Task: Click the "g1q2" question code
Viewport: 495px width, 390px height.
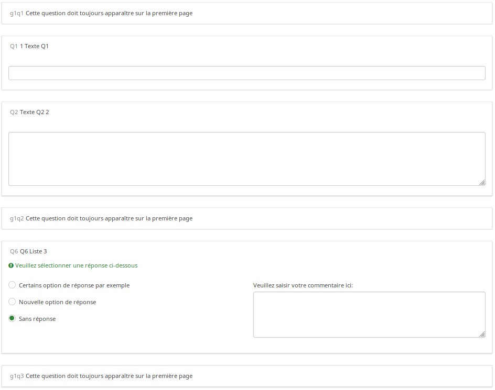Action: point(17,218)
